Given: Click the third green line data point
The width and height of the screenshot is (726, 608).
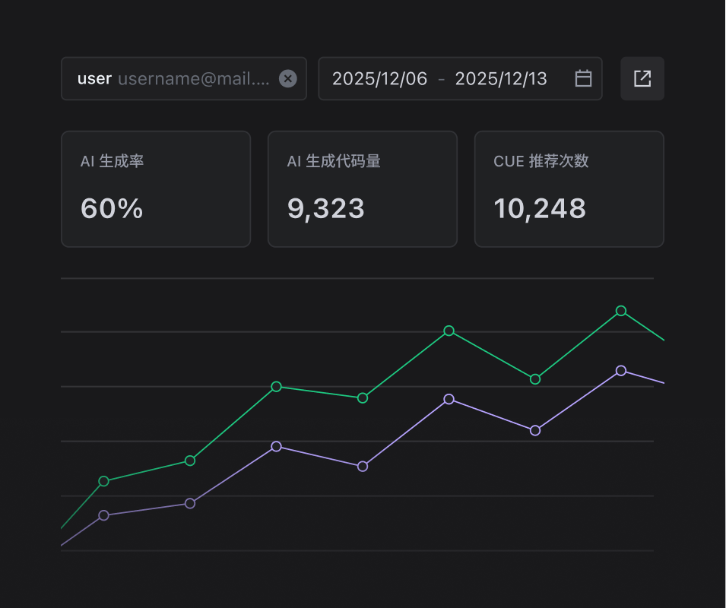Looking at the screenshot, I should click(x=277, y=386).
